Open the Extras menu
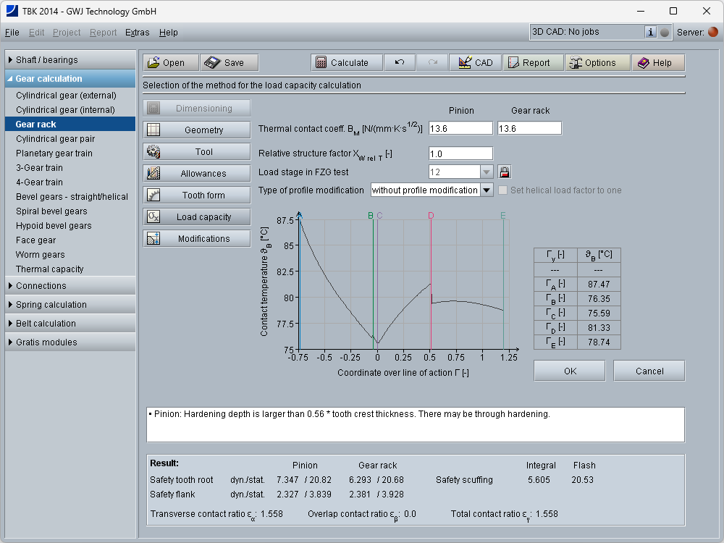 point(138,33)
